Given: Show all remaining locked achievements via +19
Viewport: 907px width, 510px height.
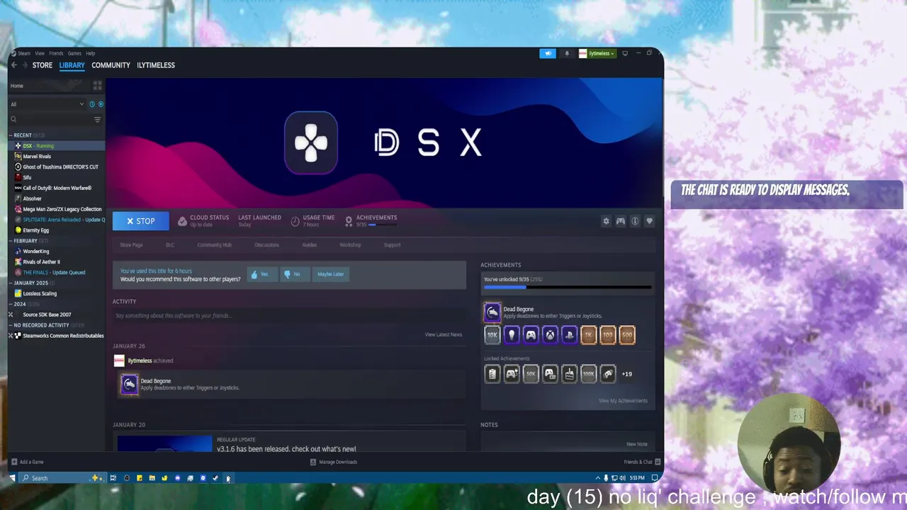Looking at the screenshot, I should 627,374.
